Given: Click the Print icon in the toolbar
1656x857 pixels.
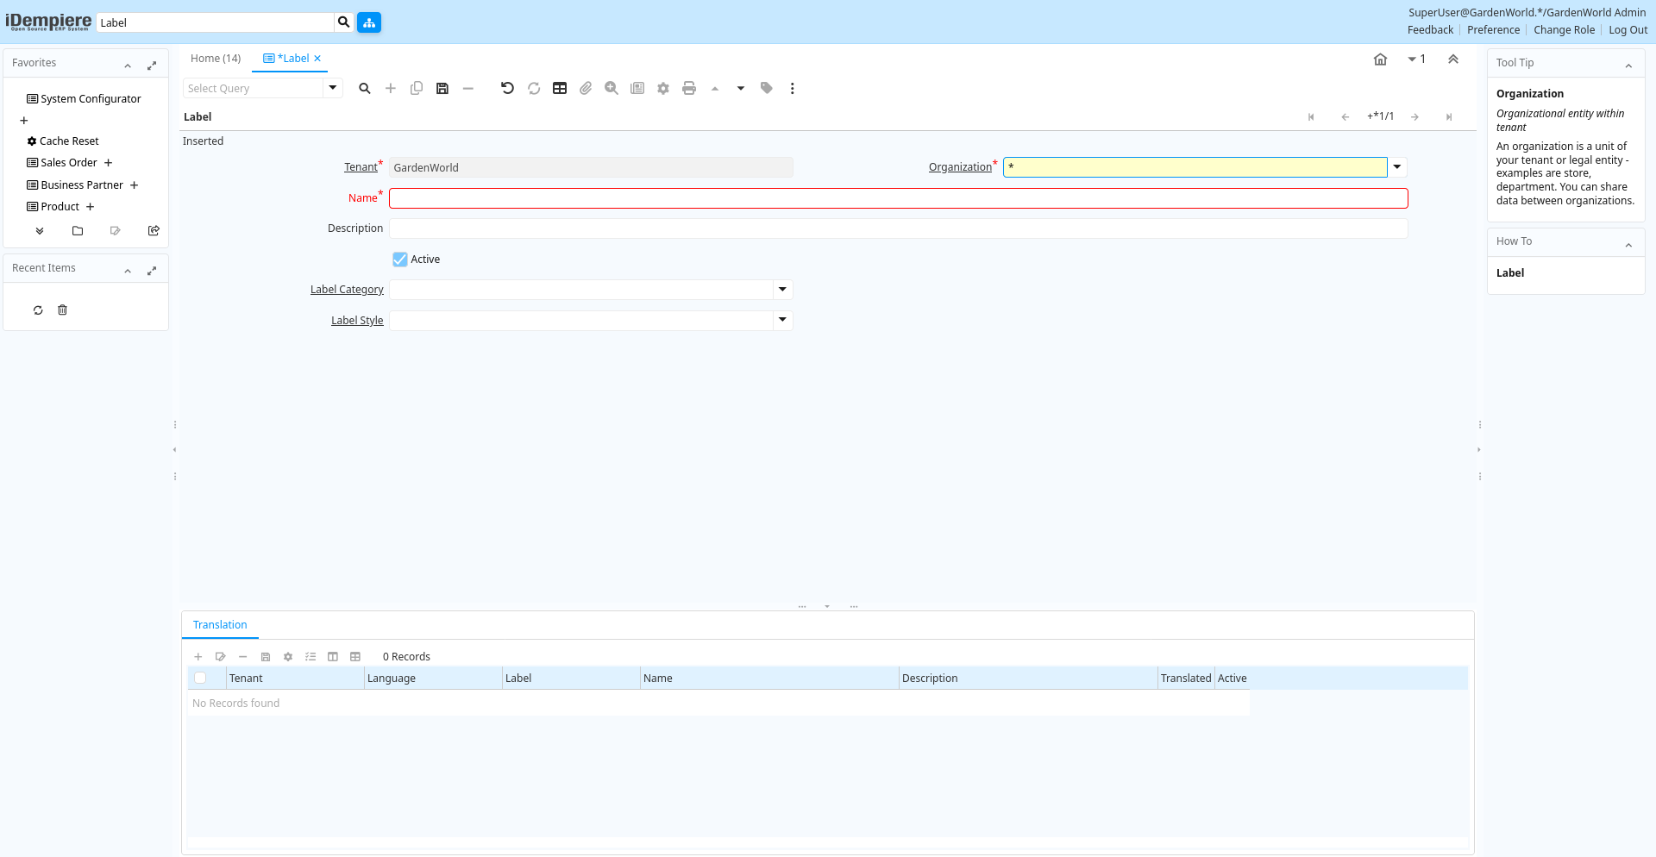Looking at the screenshot, I should 689,88.
